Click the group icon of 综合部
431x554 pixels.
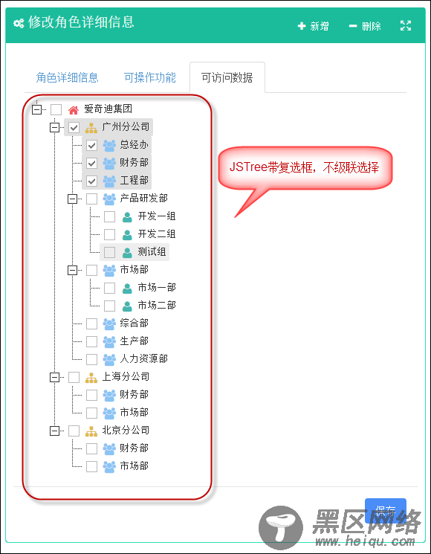click(x=109, y=324)
